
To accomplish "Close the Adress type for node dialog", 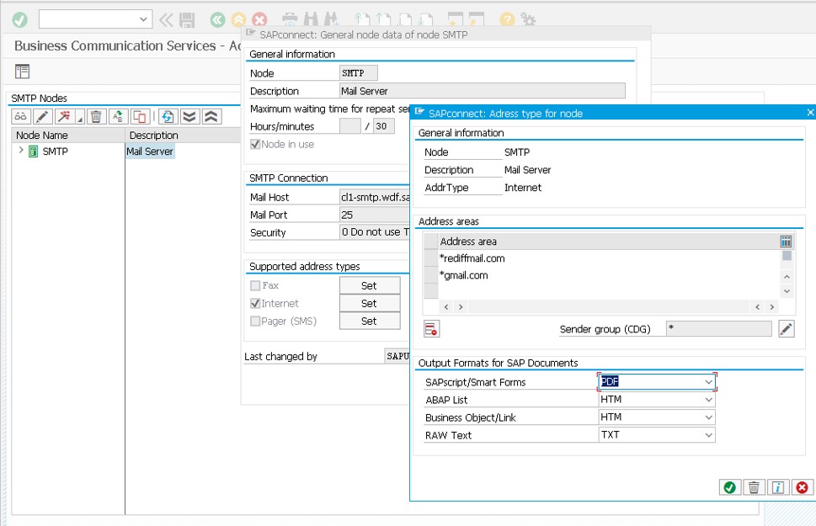I will tap(810, 113).
